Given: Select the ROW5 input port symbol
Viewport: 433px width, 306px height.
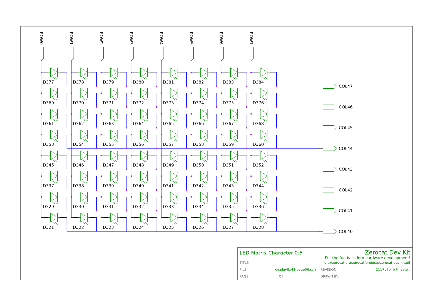Looking at the screenshot, I should [x=191, y=54].
